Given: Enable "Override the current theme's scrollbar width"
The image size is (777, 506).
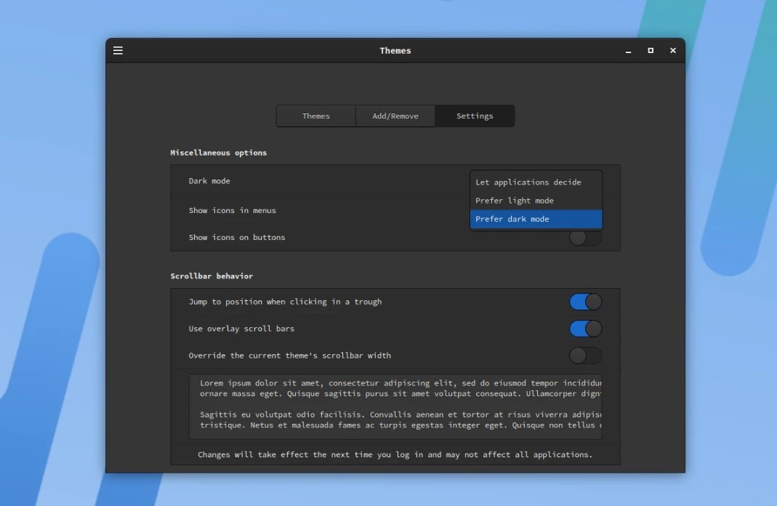Looking at the screenshot, I should [x=586, y=356].
